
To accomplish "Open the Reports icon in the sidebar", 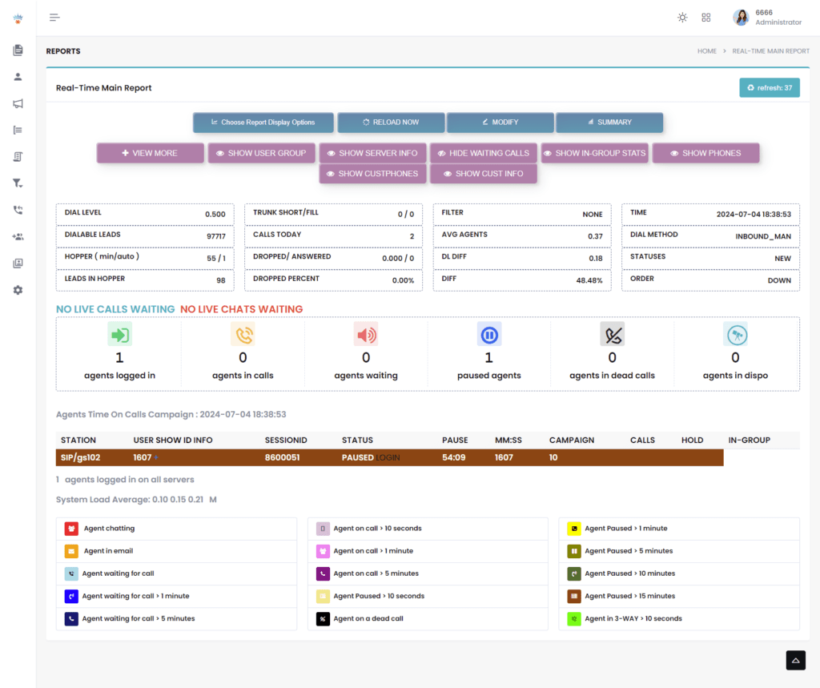I will coord(18,50).
